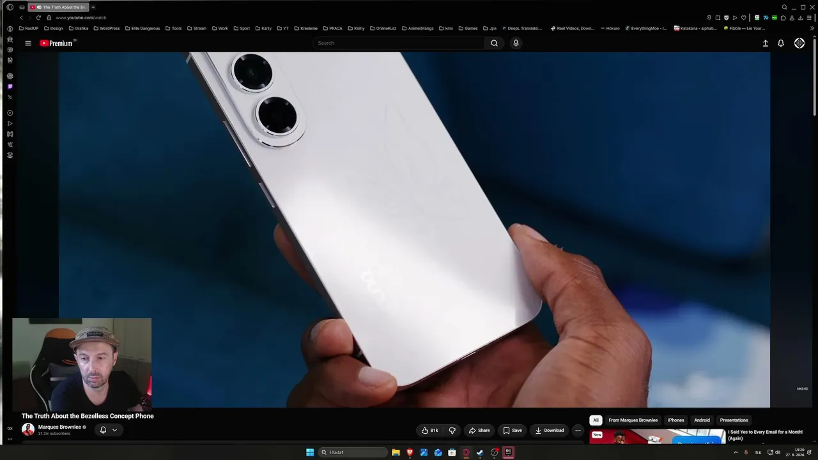Open the browser workspaces icon
The image size is (818, 460).
tap(22, 7)
